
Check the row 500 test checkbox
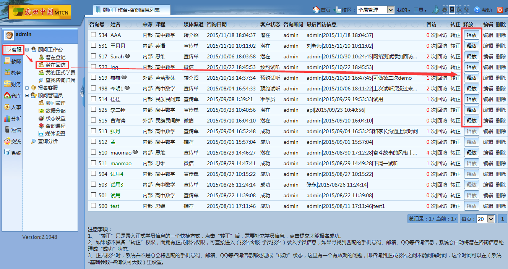93,206
